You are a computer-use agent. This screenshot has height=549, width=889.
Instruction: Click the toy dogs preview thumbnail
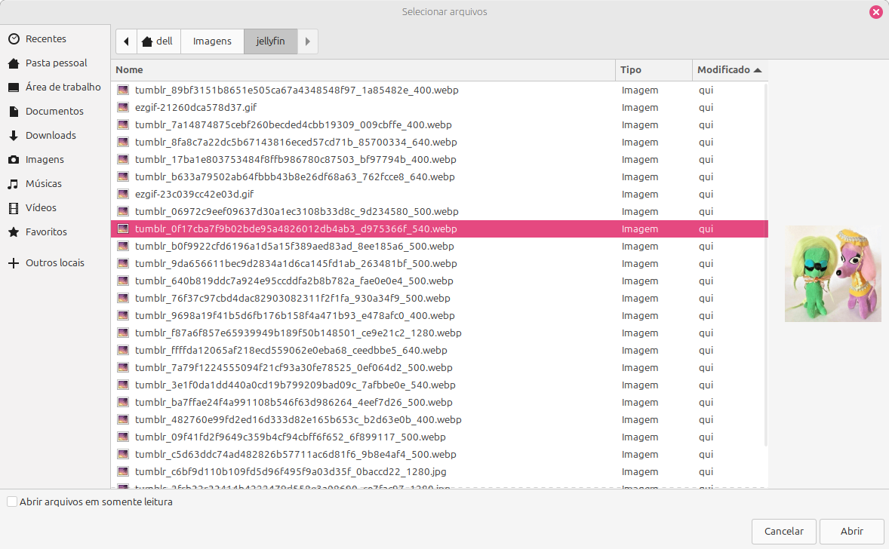(832, 274)
